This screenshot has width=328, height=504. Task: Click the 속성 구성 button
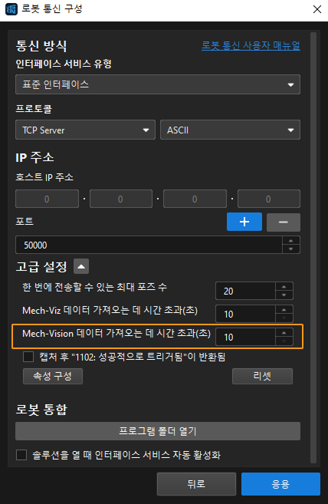(x=53, y=376)
